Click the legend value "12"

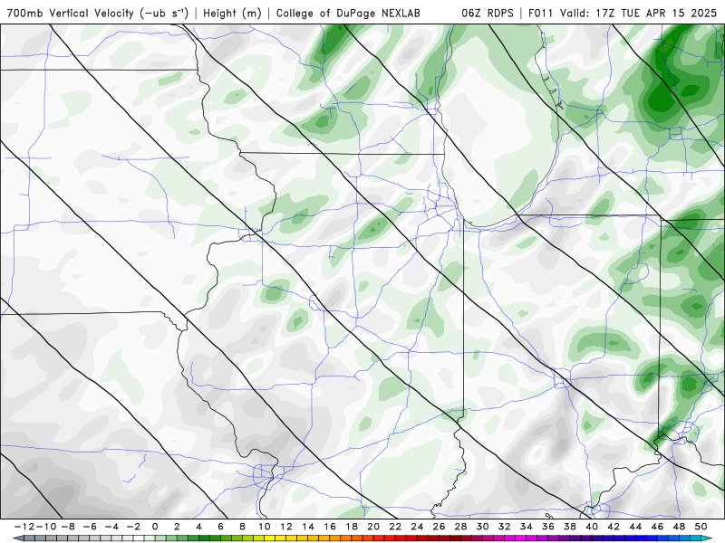pyautogui.click(x=286, y=527)
